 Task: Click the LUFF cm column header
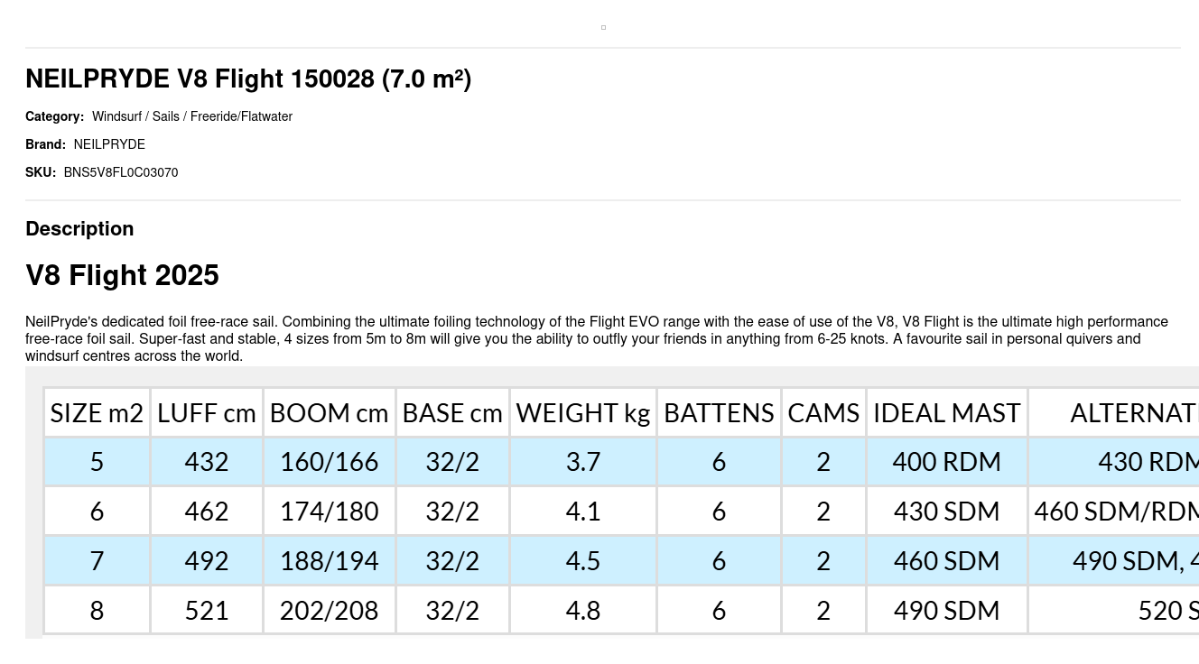207,413
